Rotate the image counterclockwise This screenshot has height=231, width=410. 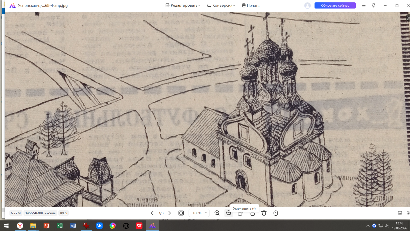252,214
